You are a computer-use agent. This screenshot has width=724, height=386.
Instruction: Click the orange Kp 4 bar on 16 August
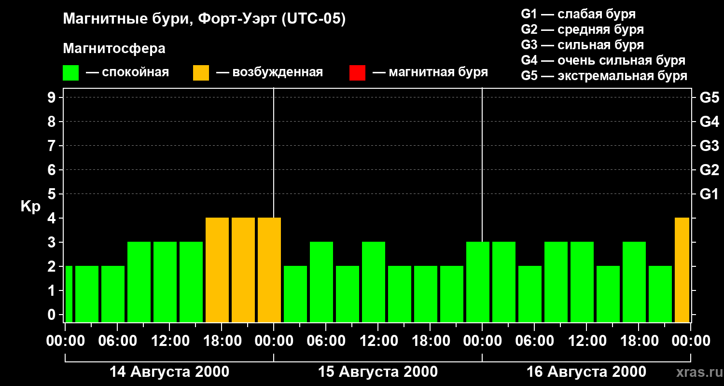682,270
